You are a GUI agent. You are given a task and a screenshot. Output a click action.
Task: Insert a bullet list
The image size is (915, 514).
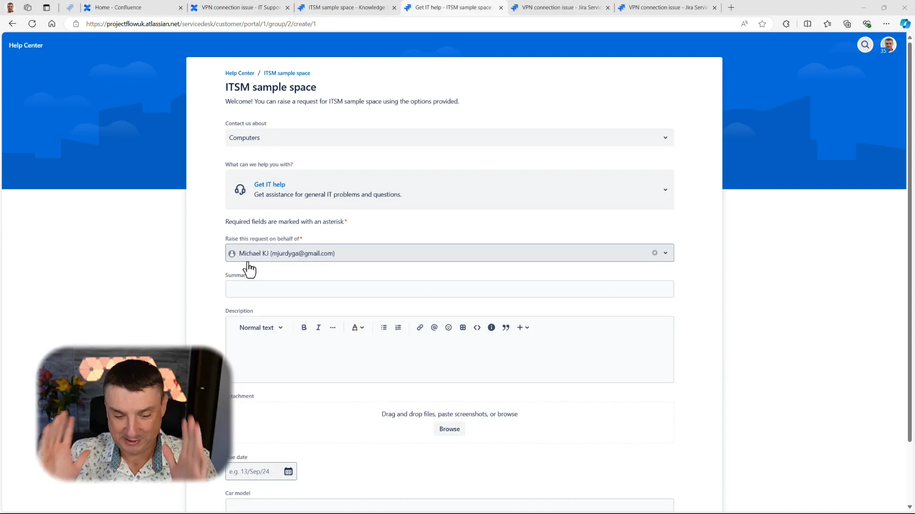tap(384, 327)
